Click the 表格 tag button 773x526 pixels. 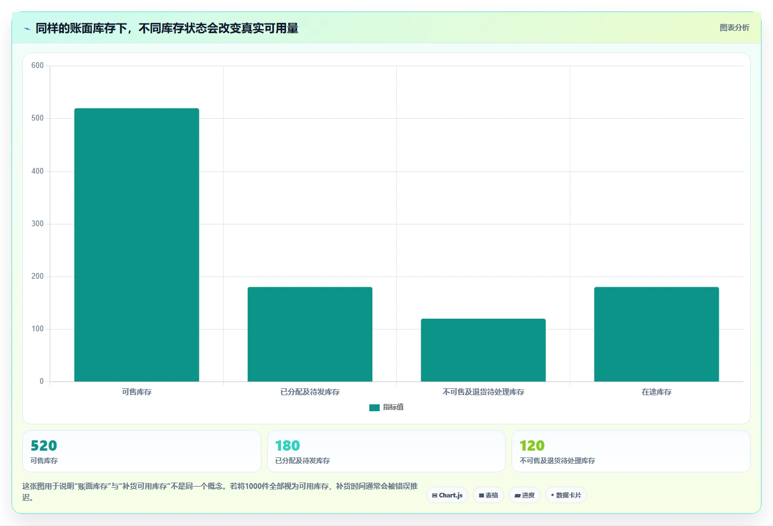tap(488, 495)
